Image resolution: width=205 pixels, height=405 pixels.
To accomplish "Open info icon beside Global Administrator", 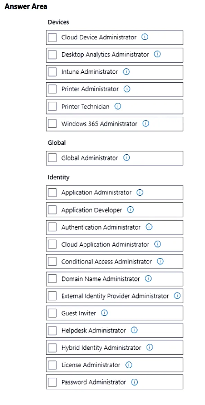I will click(x=127, y=158).
